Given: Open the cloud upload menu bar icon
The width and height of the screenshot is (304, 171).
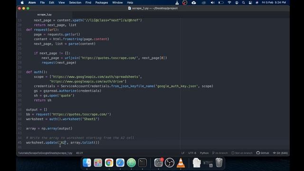Looking at the screenshot, I should (x=194, y=2).
